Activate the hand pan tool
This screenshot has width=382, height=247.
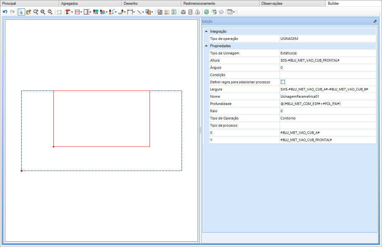pyautogui.click(x=29, y=12)
